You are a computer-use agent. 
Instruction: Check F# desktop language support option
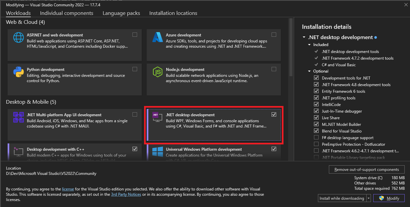coord(316,138)
